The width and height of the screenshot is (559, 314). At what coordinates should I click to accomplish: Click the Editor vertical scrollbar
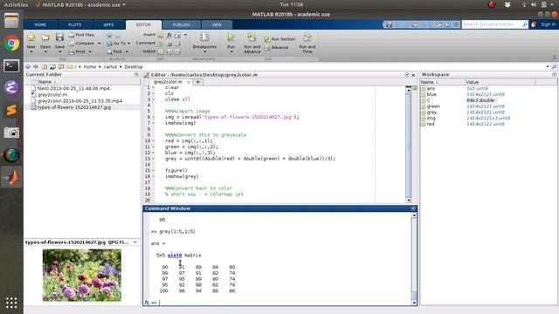click(408, 144)
